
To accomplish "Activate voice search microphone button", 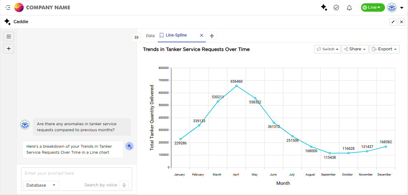I will click(124, 185).
